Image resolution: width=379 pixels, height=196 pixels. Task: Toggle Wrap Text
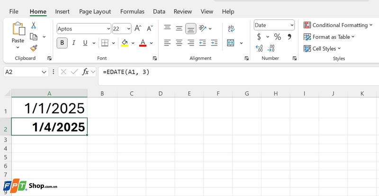[x=231, y=28]
